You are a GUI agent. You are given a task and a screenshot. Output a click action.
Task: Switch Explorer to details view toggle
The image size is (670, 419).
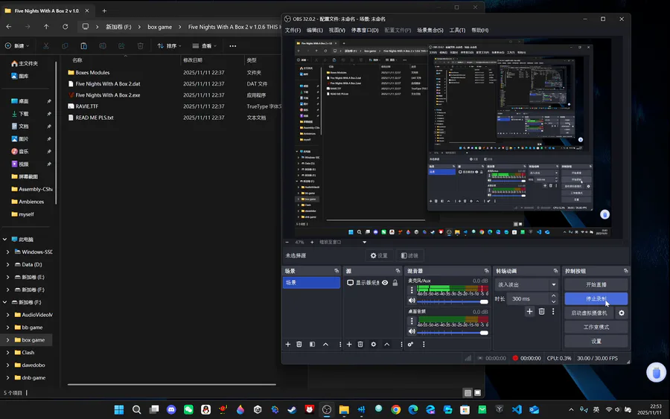468,392
